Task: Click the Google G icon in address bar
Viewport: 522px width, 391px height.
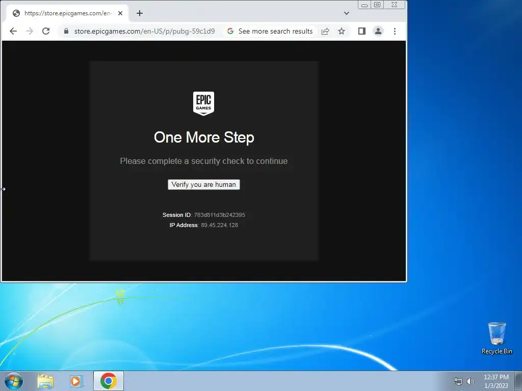Action: (230, 31)
